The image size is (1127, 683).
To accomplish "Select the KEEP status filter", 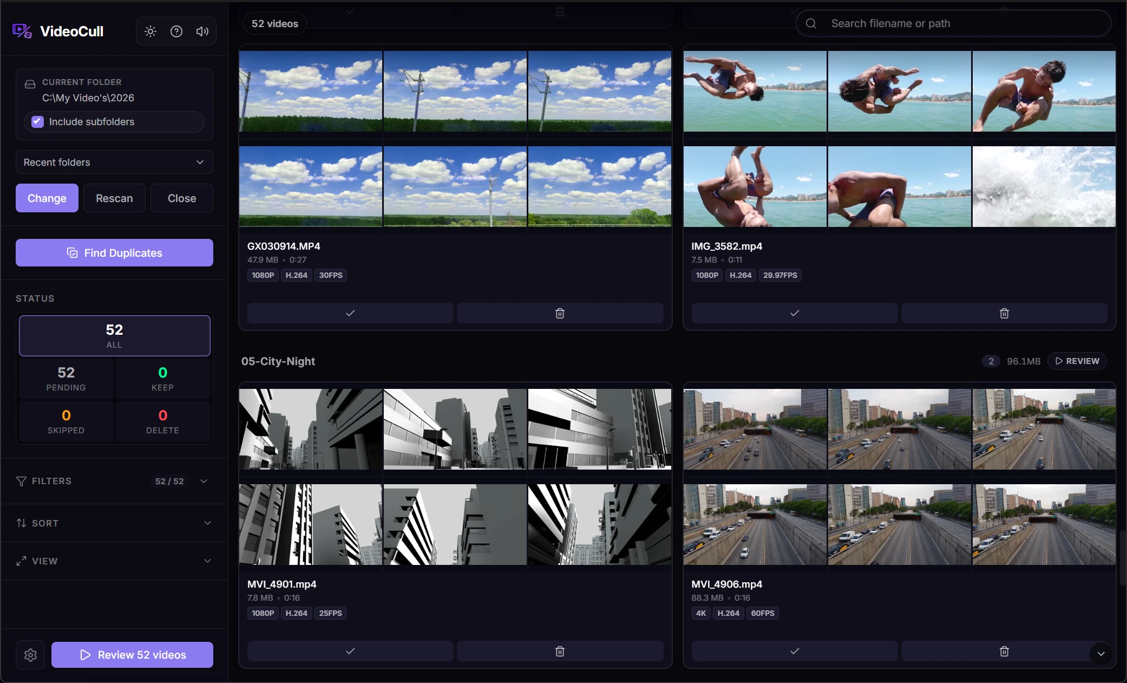I will 162,379.
